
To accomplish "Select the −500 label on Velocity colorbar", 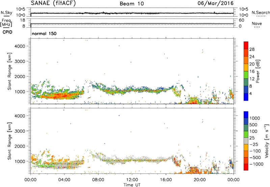I will (256, 157).
